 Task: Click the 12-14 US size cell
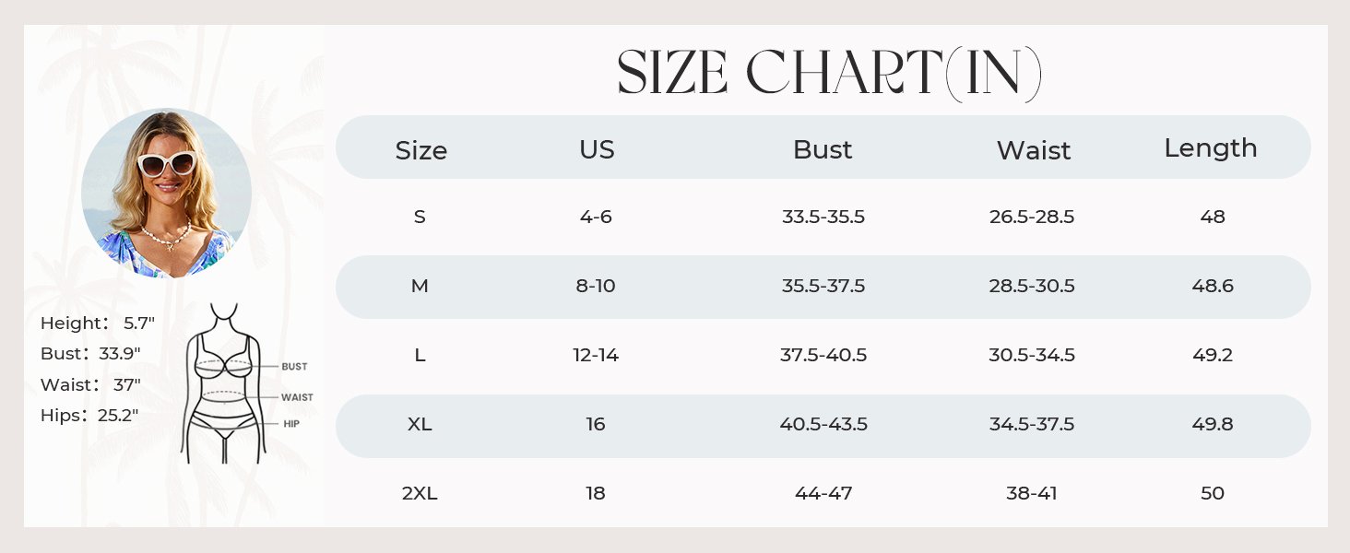point(596,356)
